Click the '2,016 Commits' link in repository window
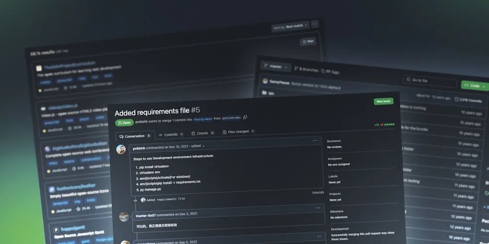 click(x=468, y=100)
